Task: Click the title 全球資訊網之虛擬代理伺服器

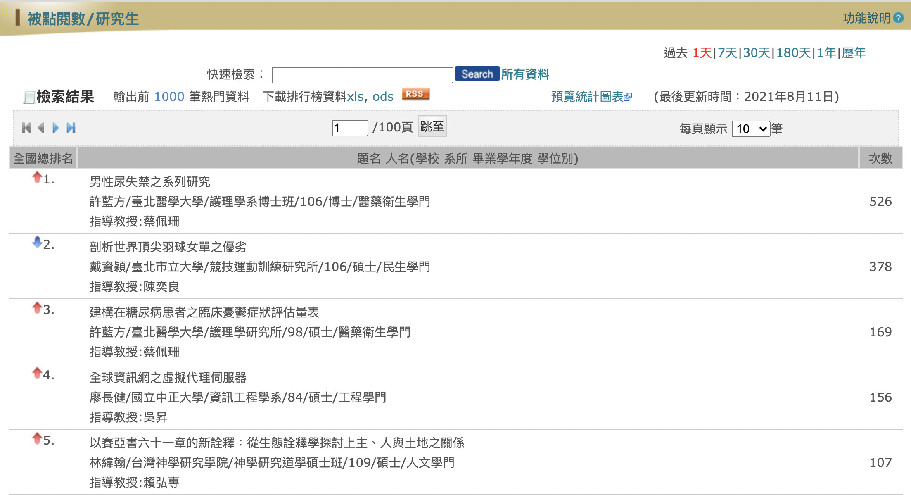Action: click(x=168, y=378)
